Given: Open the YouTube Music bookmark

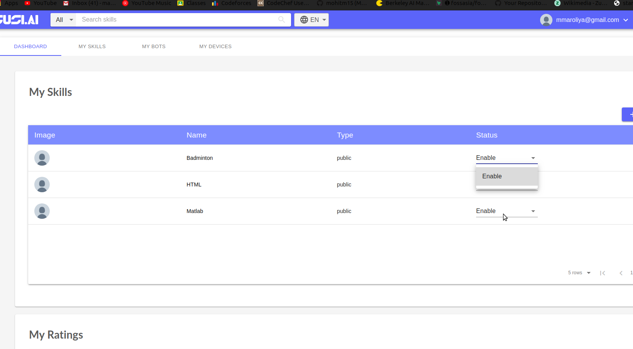Looking at the screenshot, I should pos(146,3).
